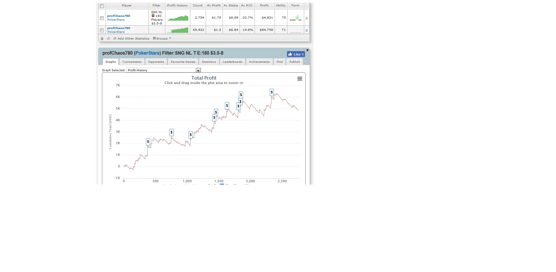Image resolution: width=556 pixels, height=272 pixels.
Task: Open the Graph Selected Profit History dropdown
Action: tap(164, 70)
